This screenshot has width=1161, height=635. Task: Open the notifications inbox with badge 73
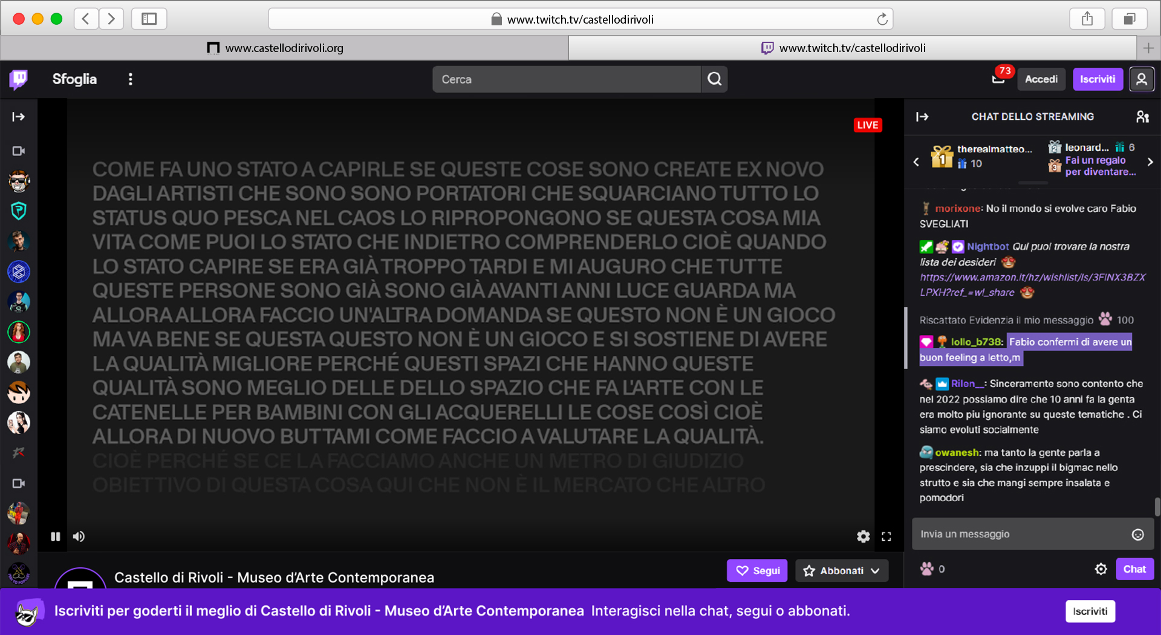(998, 79)
